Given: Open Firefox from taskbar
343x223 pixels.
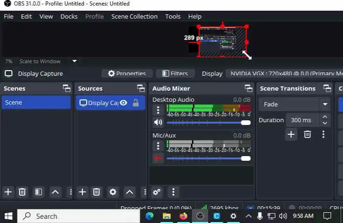Looking at the screenshot, I should 183,216.
